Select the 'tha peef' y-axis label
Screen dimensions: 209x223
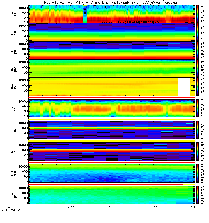(14, 14)
